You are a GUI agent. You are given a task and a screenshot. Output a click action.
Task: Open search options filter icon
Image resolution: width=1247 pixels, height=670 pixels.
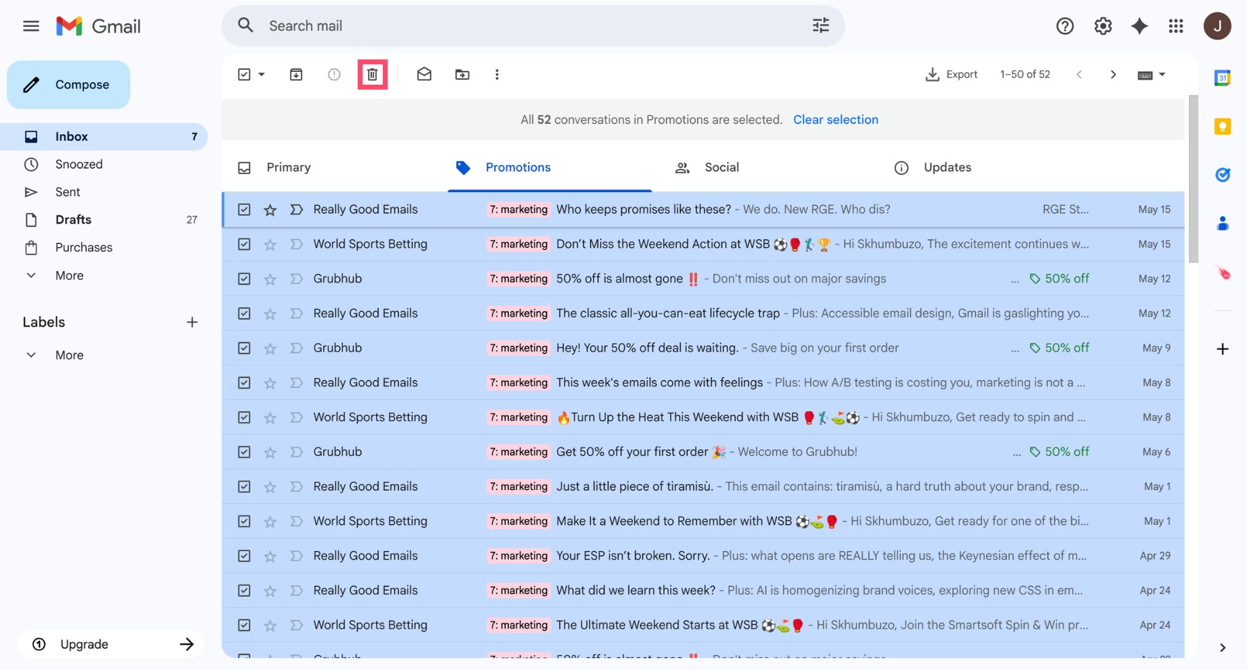820,26
